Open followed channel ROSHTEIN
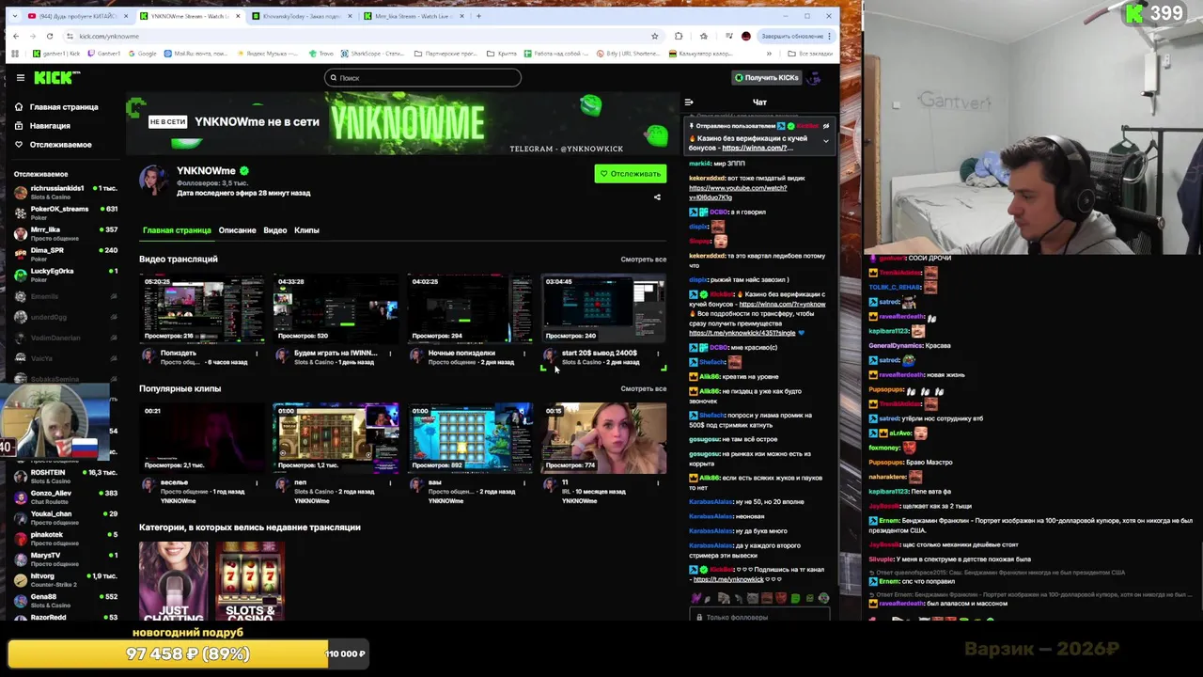 (x=64, y=476)
